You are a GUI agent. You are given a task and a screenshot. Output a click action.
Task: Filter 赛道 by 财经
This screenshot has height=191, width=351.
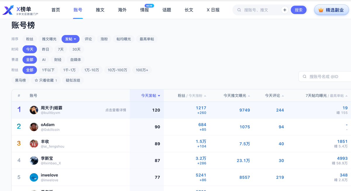pyautogui.click(x=58, y=60)
